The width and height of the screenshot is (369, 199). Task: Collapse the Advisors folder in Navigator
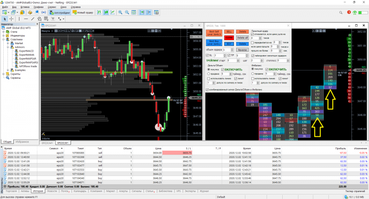pos(8,47)
